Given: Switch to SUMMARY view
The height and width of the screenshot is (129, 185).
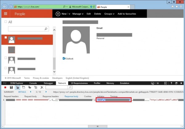Looking at the screenshot, I should [9, 92].
